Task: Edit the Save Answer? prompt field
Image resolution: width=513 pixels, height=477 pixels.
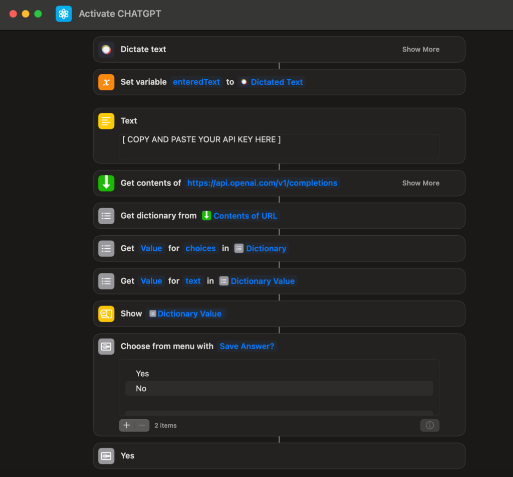Action: [x=247, y=346]
